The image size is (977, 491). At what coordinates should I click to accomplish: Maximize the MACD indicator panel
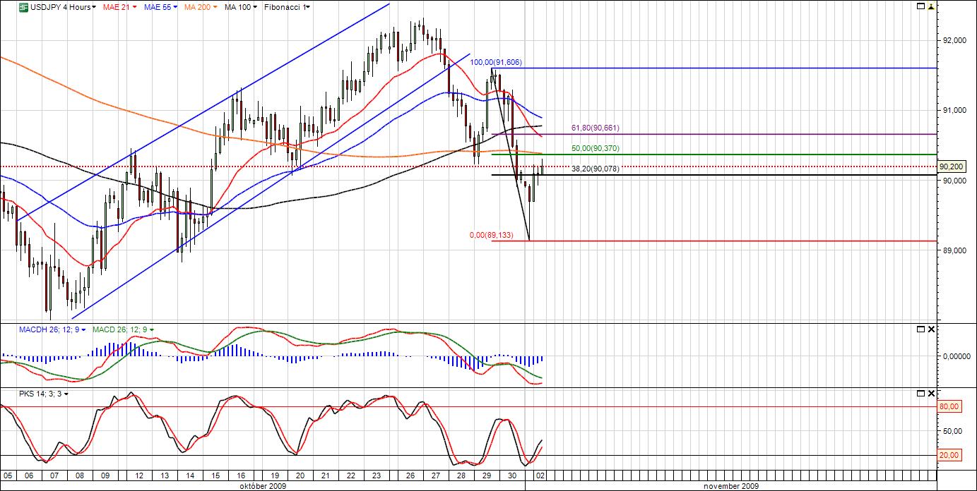coord(920,329)
